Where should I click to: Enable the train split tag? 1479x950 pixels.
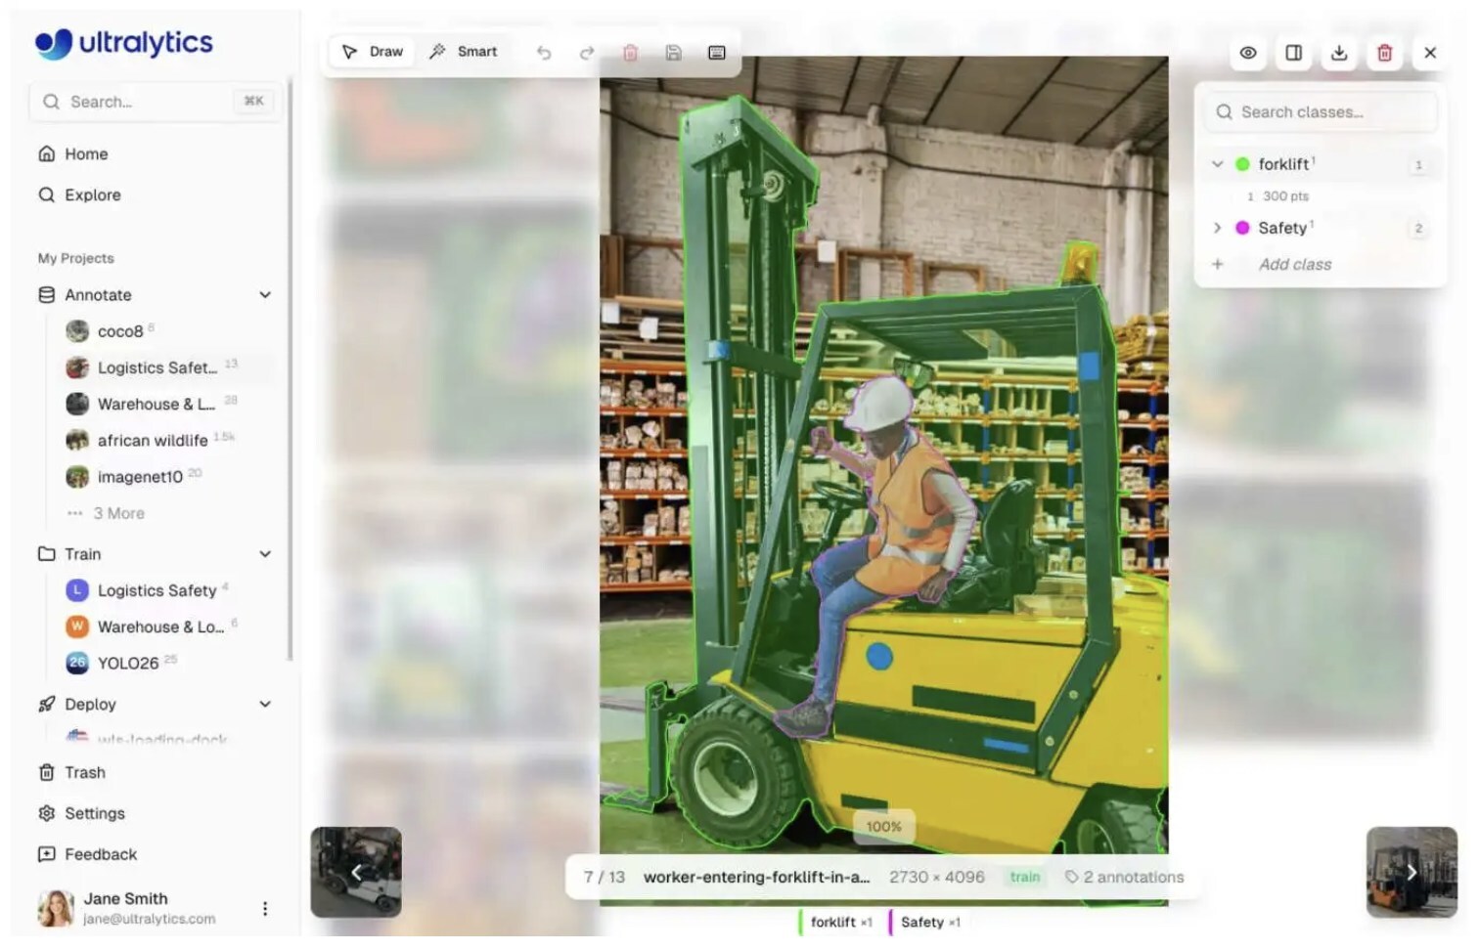click(x=1024, y=877)
